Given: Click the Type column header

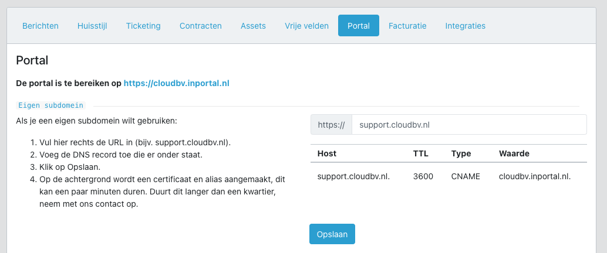Looking at the screenshot, I should 461,153.
